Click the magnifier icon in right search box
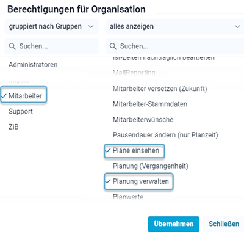Screen dimensions: 244x234 click(113, 46)
